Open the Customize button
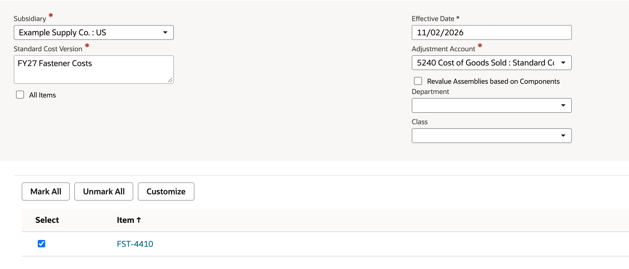The width and height of the screenshot is (629, 269). pos(166,191)
